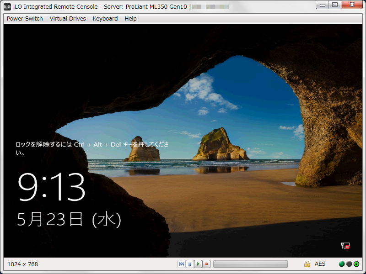Click the middle gray status indicator light
The width and height of the screenshot is (366, 274).
349,264
